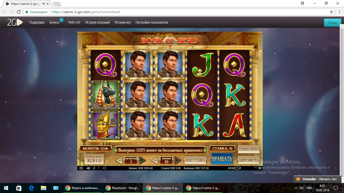Spin reels with ВРАЩАТЬ button
This screenshot has width=344, height=193.
222,159
